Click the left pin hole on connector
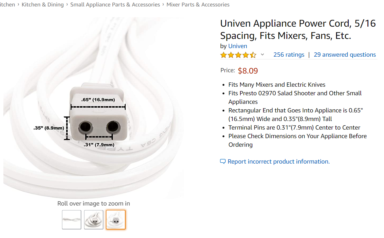The width and height of the screenshot is (384, 238). (85, 127)
